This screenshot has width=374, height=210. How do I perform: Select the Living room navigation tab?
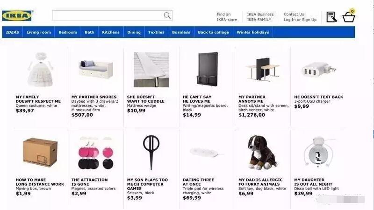[39, 32]
